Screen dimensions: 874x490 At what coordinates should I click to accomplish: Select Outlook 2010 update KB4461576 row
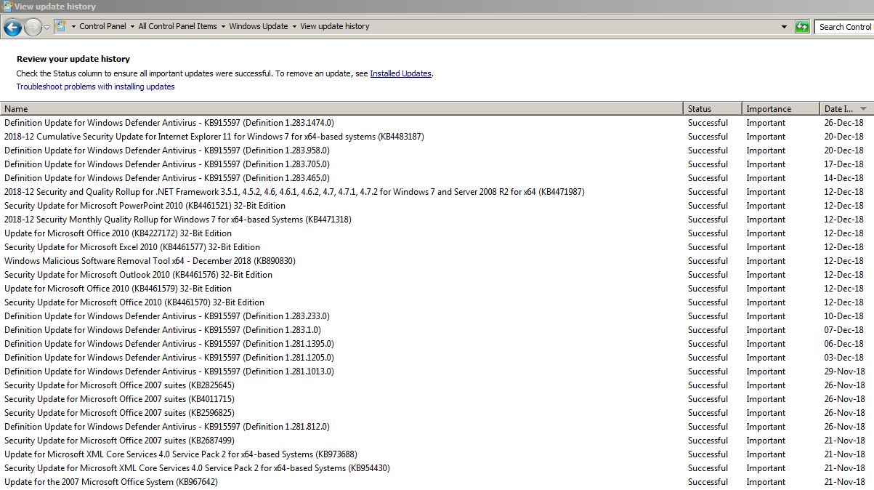coord(436,275)
